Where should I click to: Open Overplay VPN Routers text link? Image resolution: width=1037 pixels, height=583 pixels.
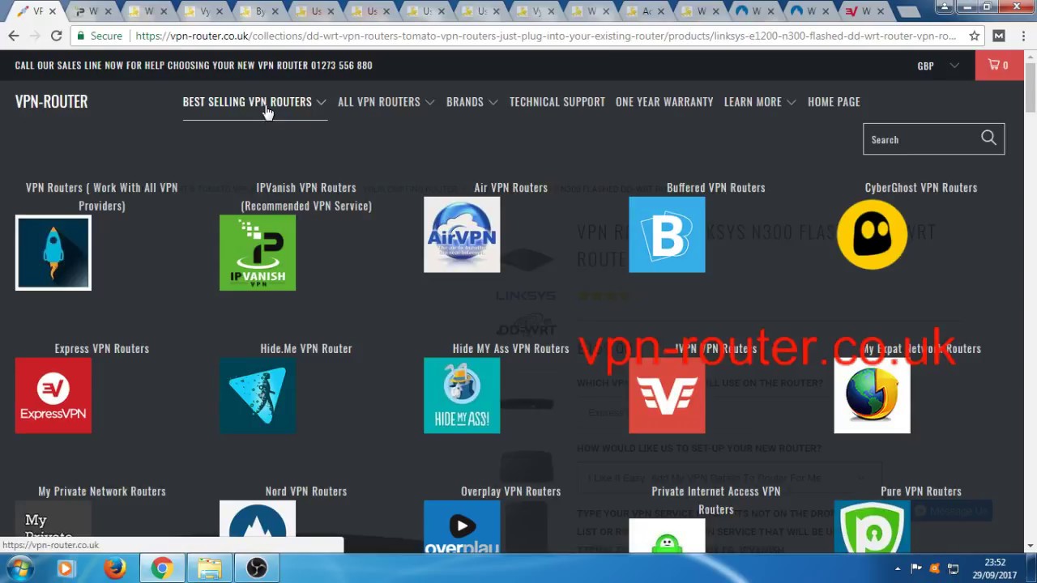[x=511, y=492]
